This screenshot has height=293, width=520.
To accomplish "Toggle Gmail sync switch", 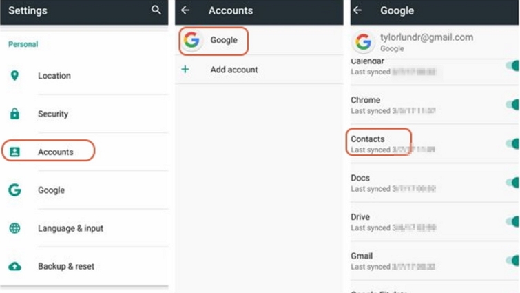I will pos(512,261).
